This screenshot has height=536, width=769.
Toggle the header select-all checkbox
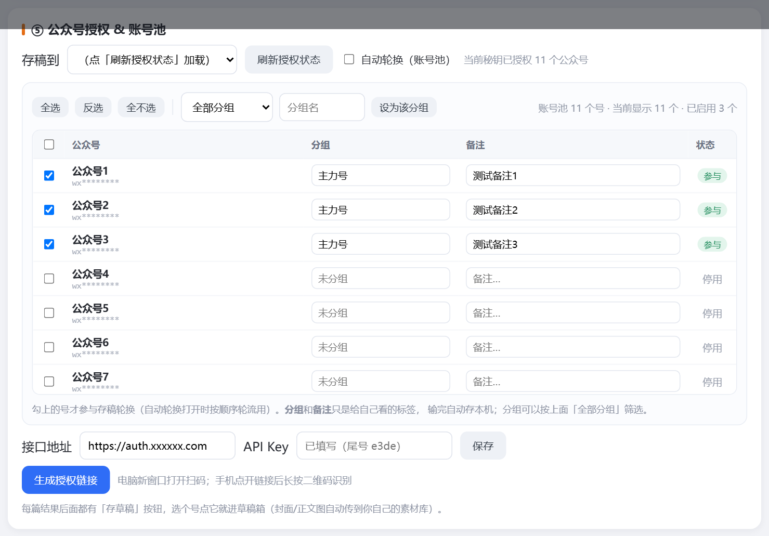coord(49,145)
